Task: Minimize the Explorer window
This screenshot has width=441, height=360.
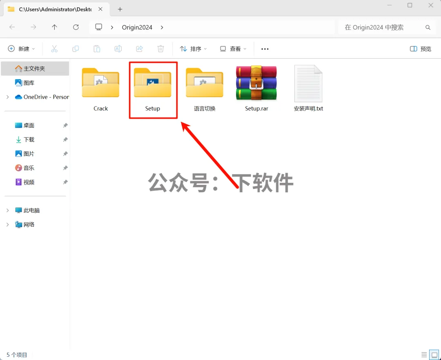Action: coord(389,5)
